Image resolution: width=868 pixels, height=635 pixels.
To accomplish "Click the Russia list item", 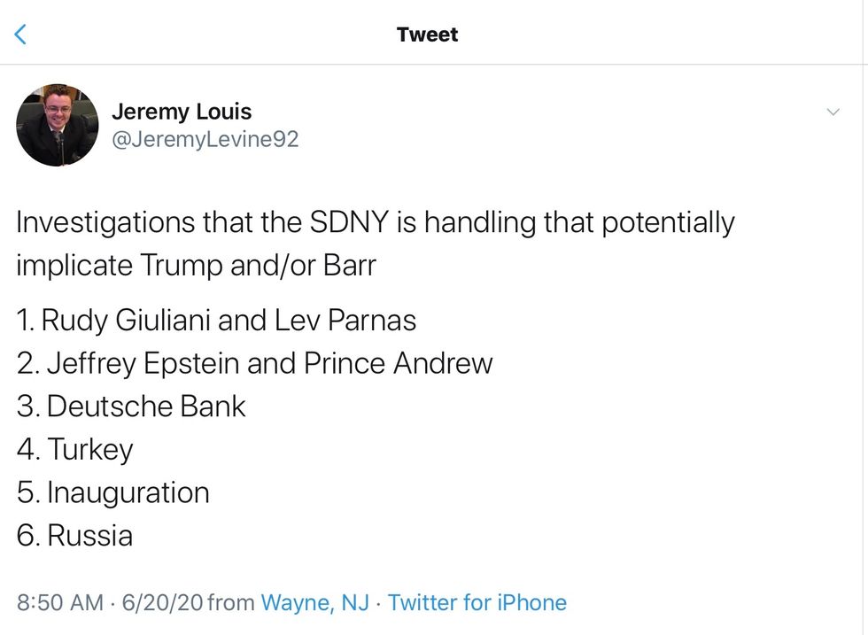I will click(76, 536).
